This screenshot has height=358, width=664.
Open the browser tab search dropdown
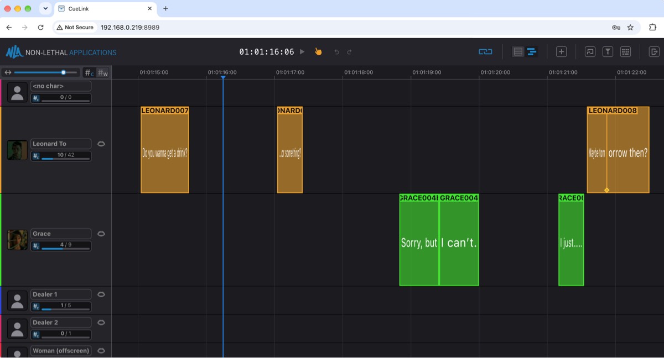click(x=45, y=9)
